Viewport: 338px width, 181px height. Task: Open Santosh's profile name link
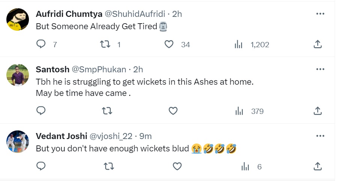tap(53, 69)
